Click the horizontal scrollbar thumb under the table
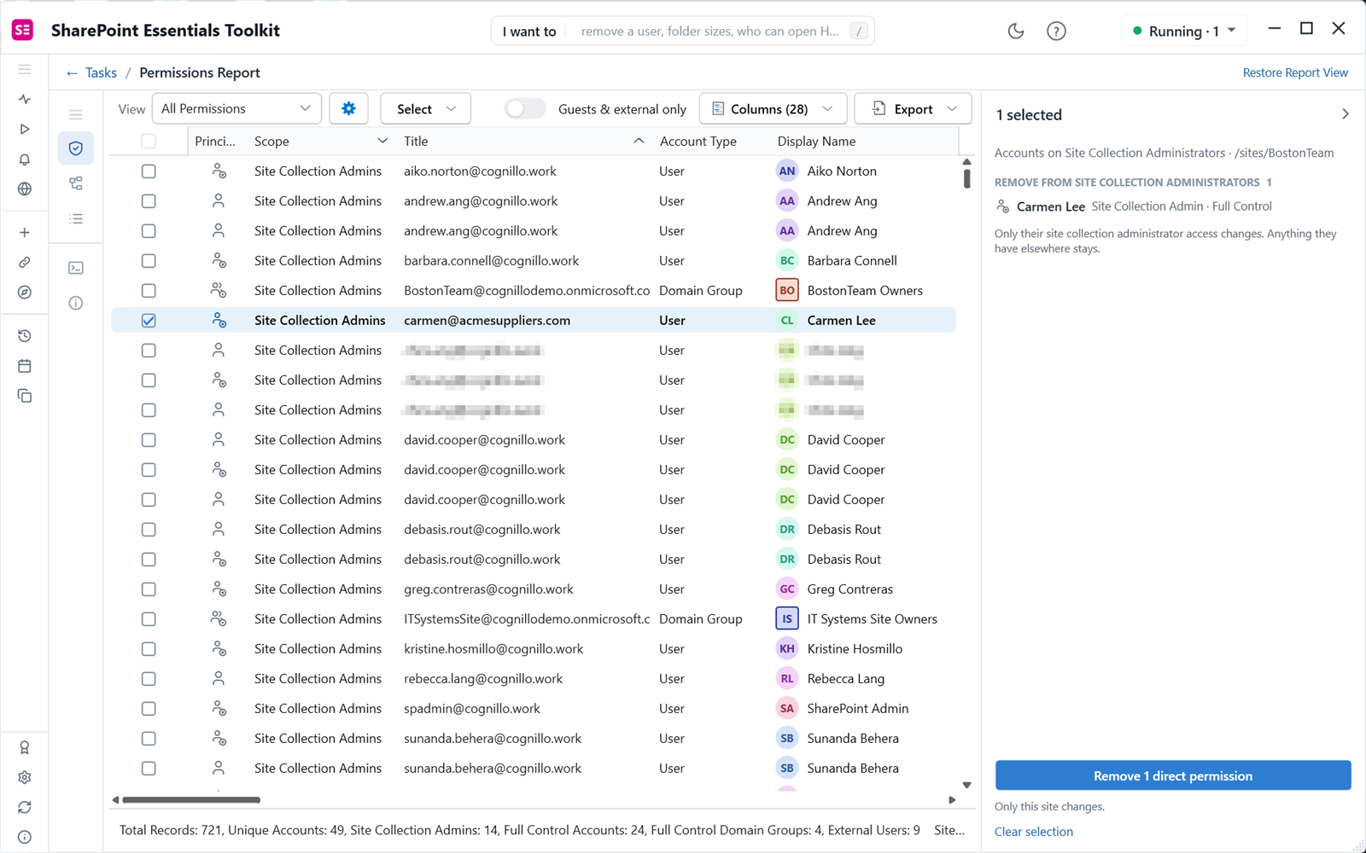Image resolution: width=1366 pixels, height=853 pixels. click(191, 800)
